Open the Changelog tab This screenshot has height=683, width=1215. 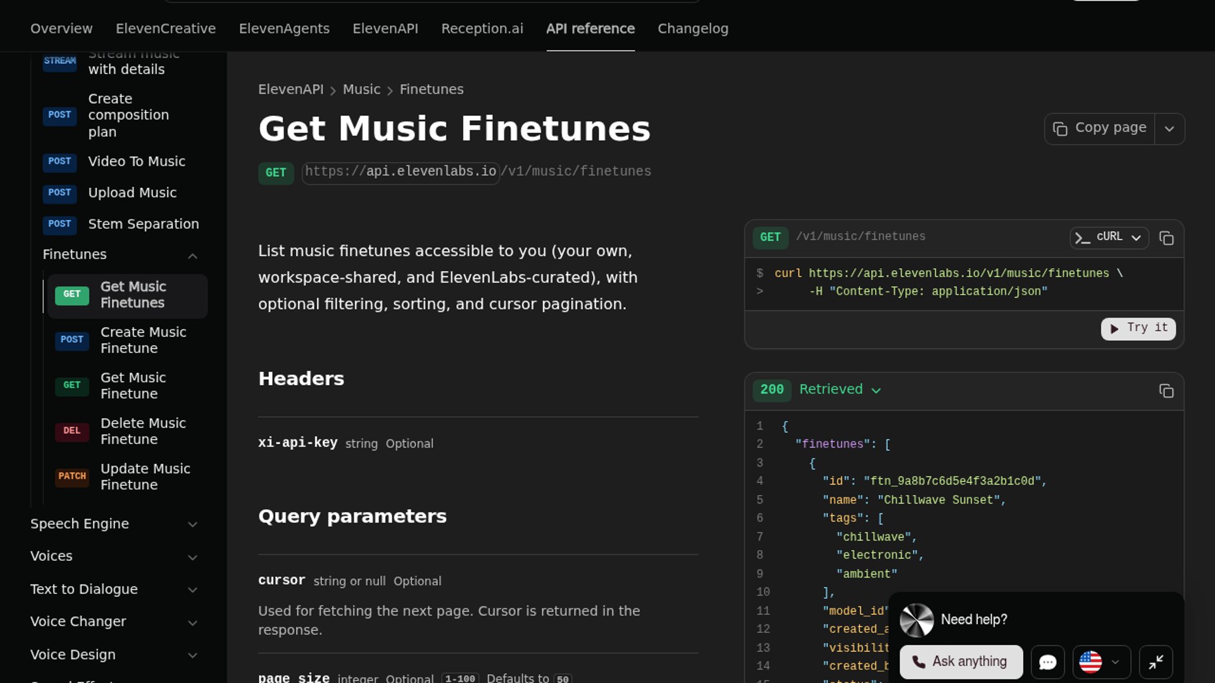point(693,28)
